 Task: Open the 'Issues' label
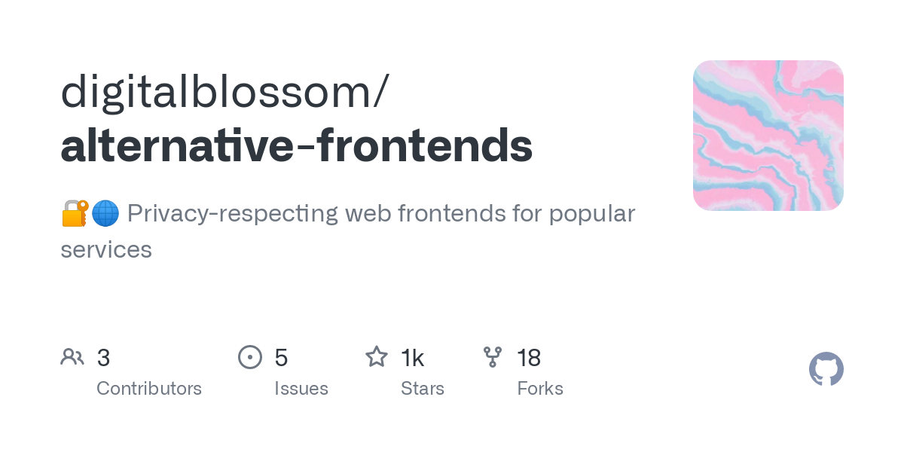pyautogui.click(x=301, y=389)
